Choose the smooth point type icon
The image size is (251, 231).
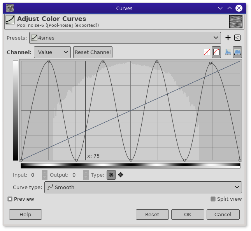111,175
